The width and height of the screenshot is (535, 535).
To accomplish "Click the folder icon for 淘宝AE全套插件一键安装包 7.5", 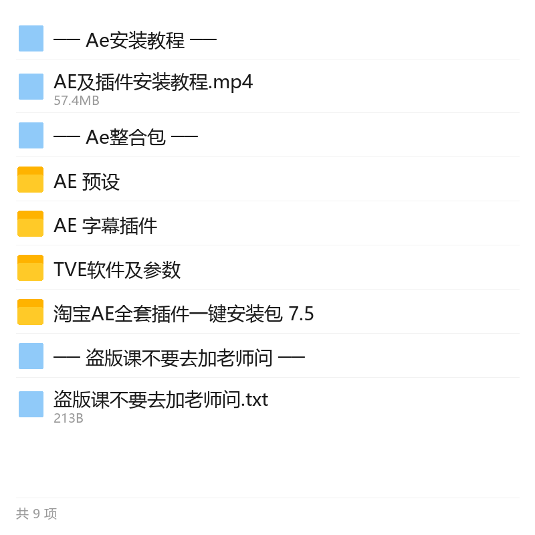I will click(30, 312).
